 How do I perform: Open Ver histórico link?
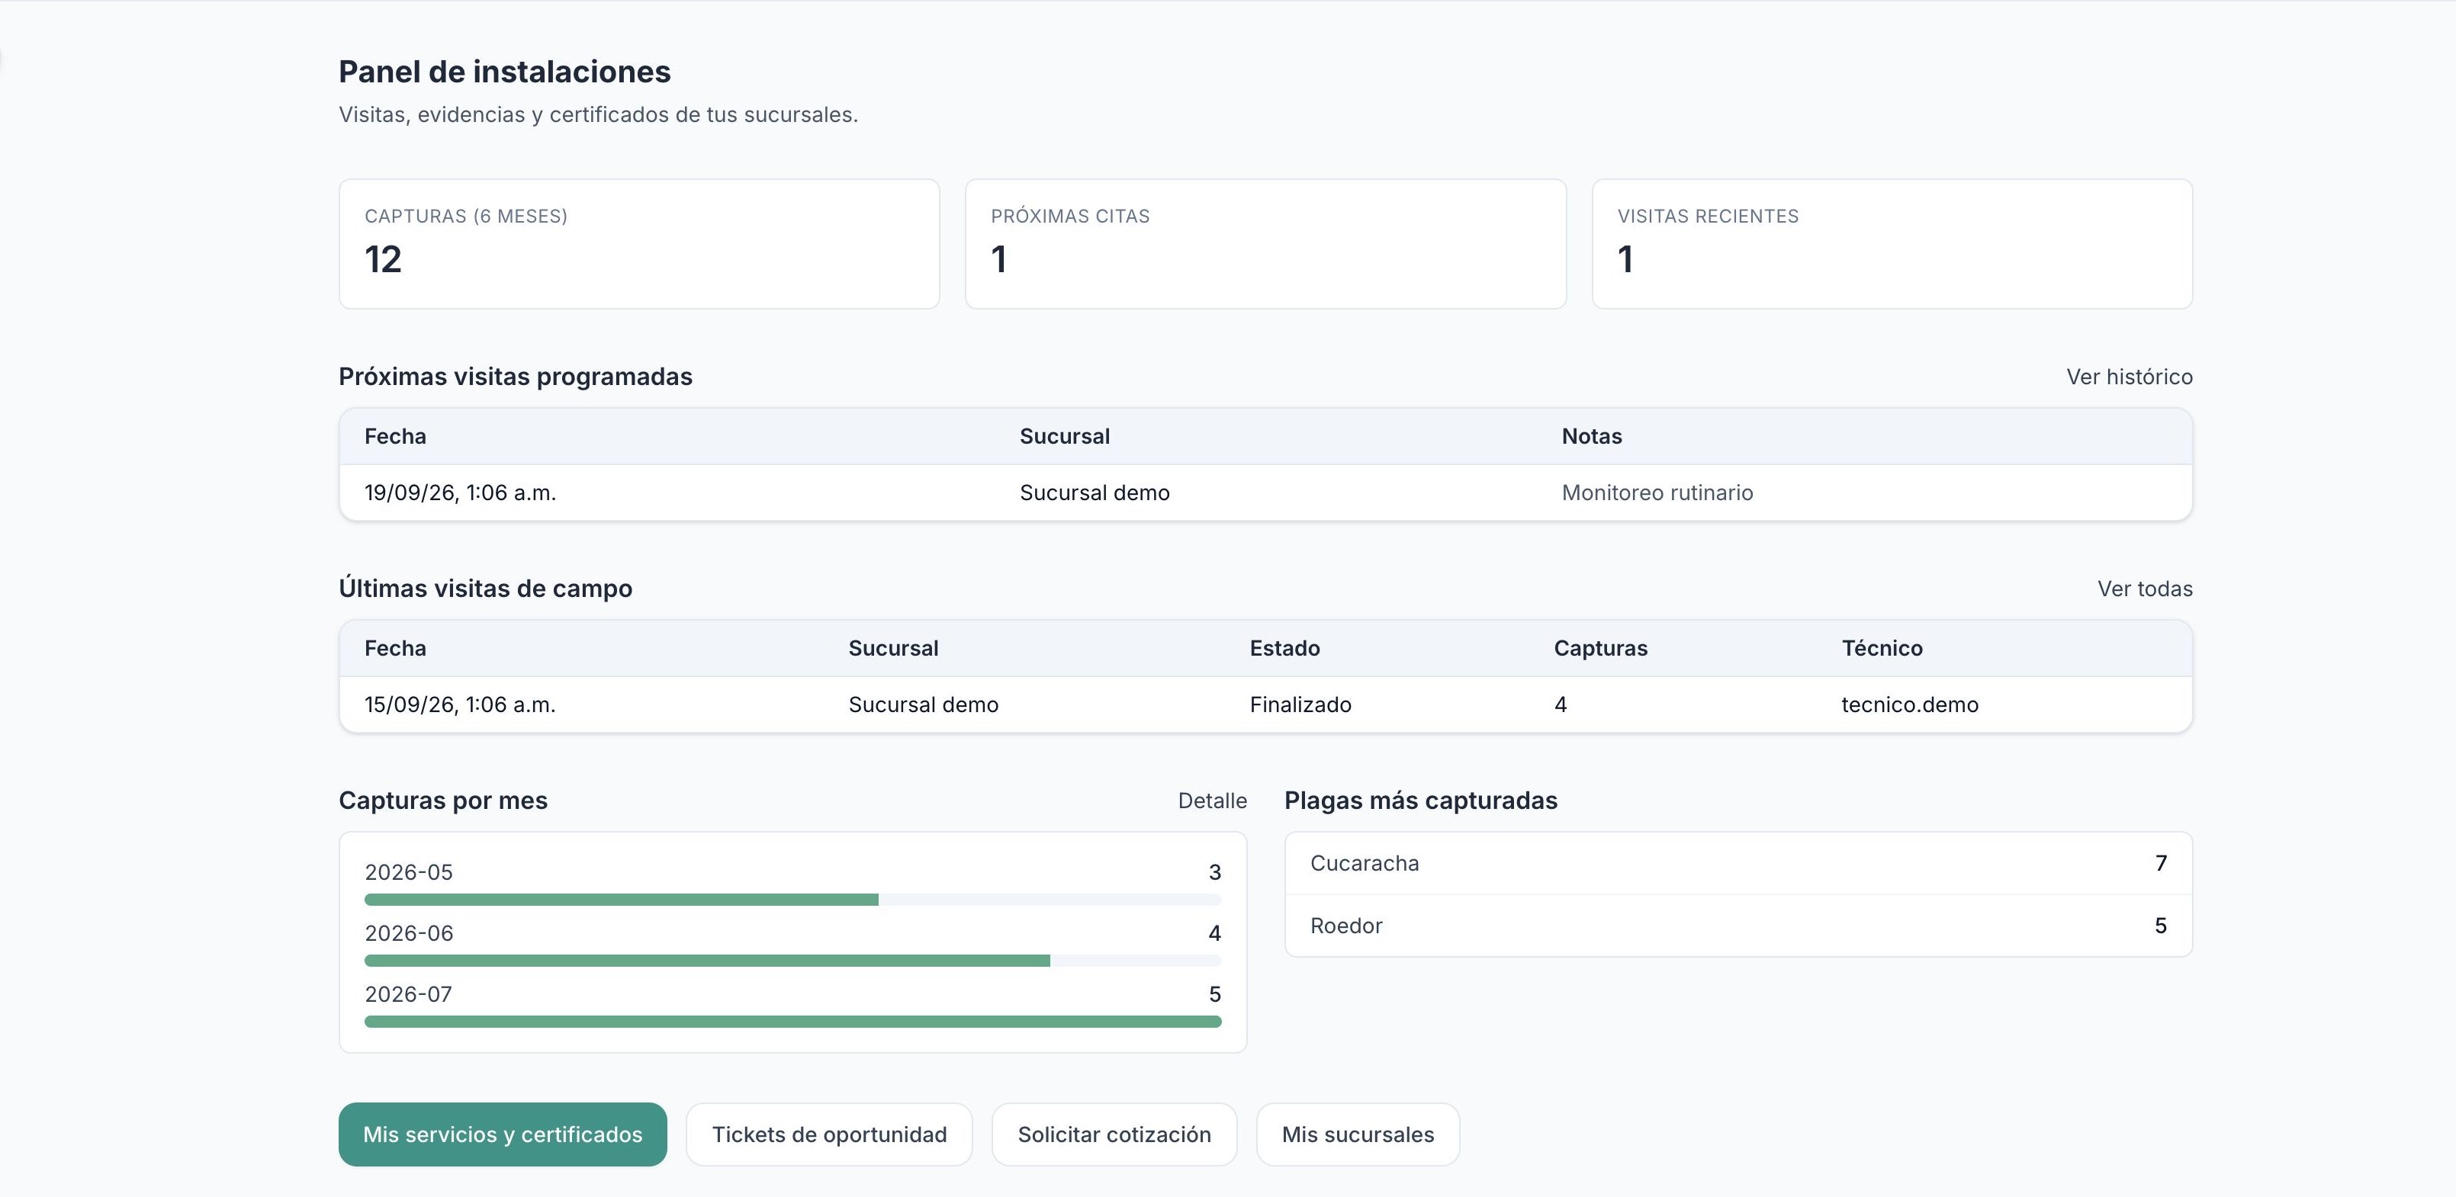pos(2129,377)
